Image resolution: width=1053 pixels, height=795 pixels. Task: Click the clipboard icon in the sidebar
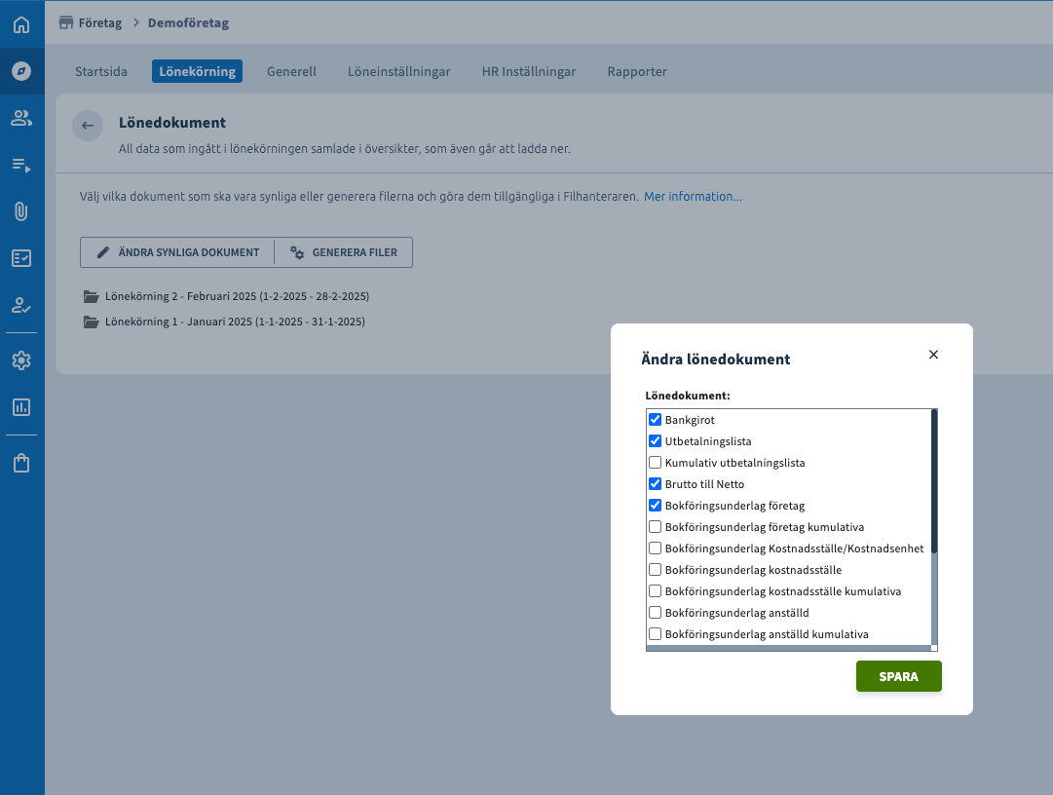tap(21, 464)
